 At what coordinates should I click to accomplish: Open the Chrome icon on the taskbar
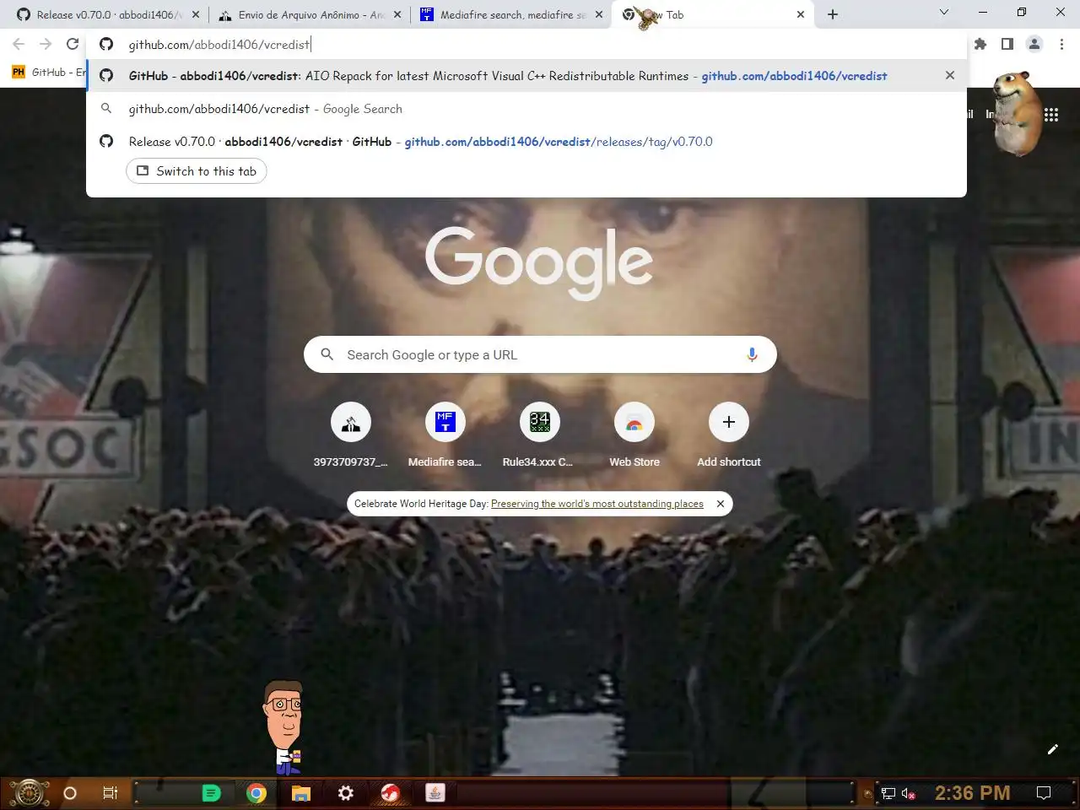pyautogui.click(x=256, y=793)
